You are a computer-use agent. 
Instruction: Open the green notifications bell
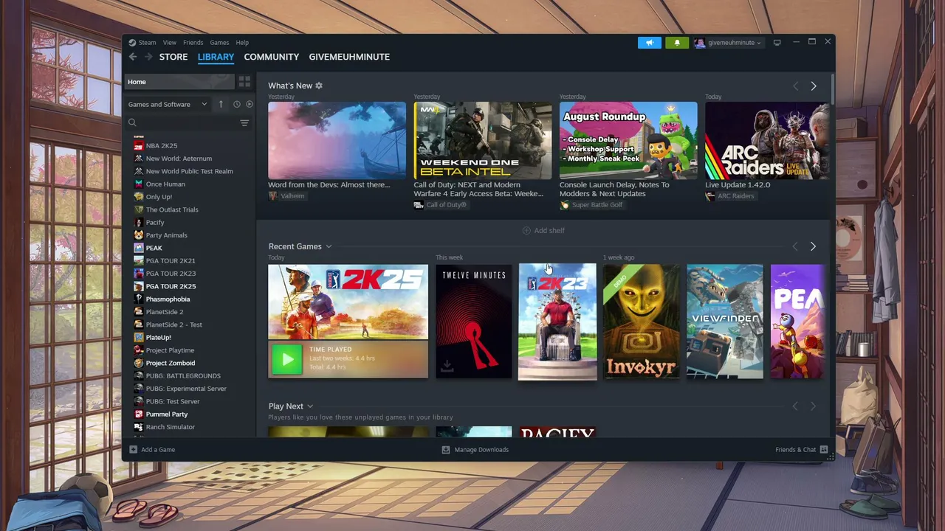click(677, 43)
